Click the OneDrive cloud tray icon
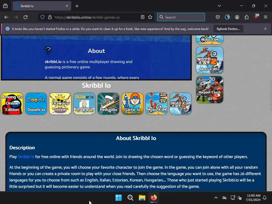This screenshot has width=272, height=204. [224, 198]
